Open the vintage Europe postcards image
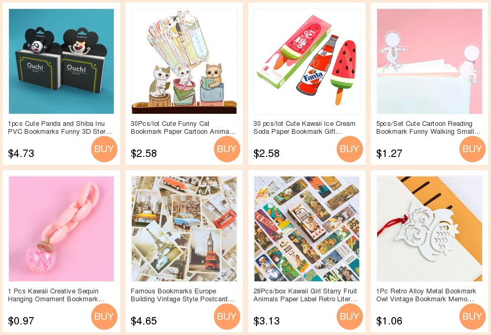Screen dimensions: 491x335 (184, 229)
